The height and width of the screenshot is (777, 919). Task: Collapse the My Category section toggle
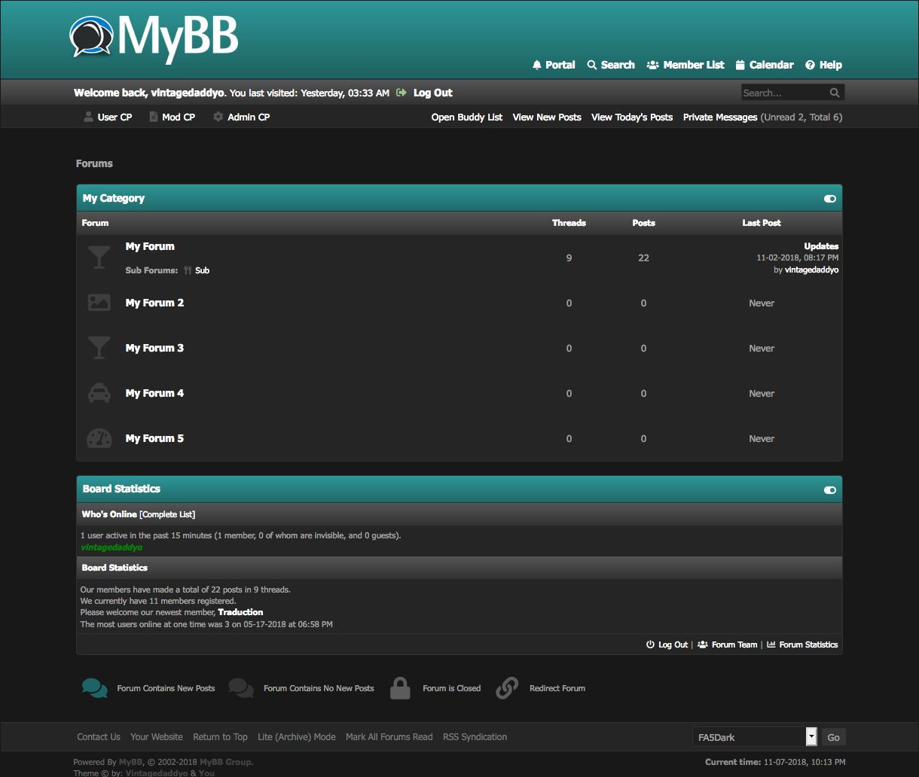tap(829, 199)
